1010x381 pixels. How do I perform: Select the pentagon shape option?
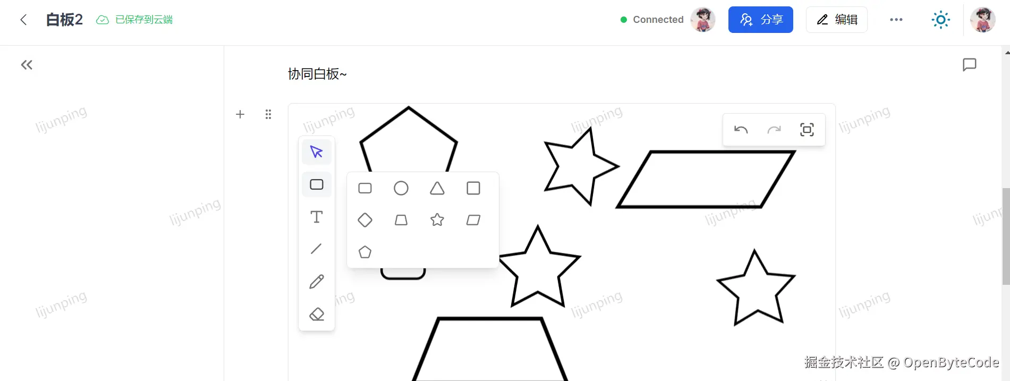(365, 252)
